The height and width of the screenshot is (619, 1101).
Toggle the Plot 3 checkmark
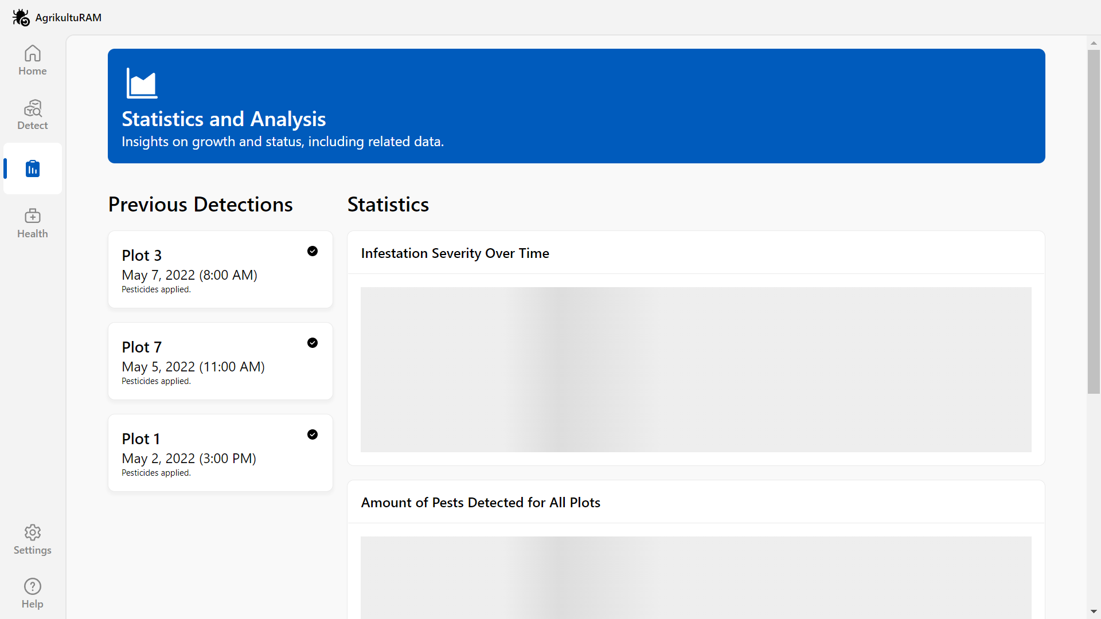point(313,251)
